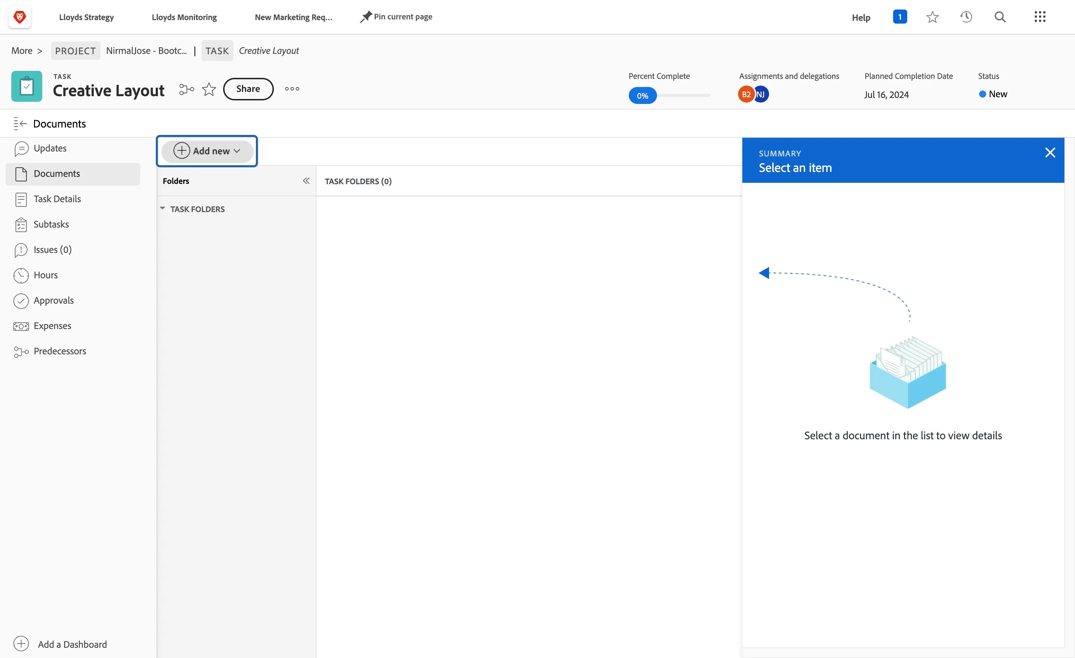Open Updates in the left sidebar
The height and width of the screenshot is (658, 1075).
click(73, 148)
